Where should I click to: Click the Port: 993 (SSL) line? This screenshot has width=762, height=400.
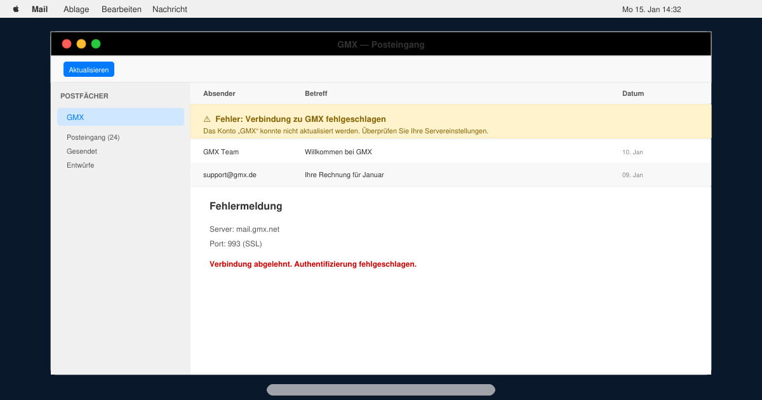point(236,244)
